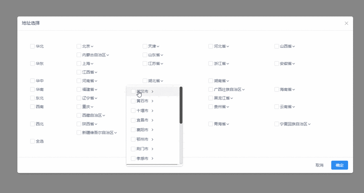Screen dimensions: 364x193
Task: Tick the 西南 region checkbox
Action: pyautogui.click(x=33, y=107)
